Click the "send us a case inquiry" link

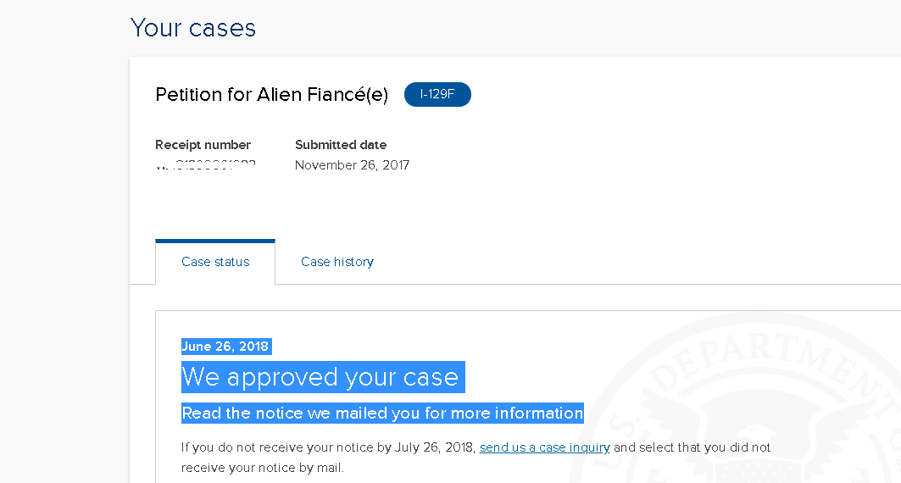(544, 447)
